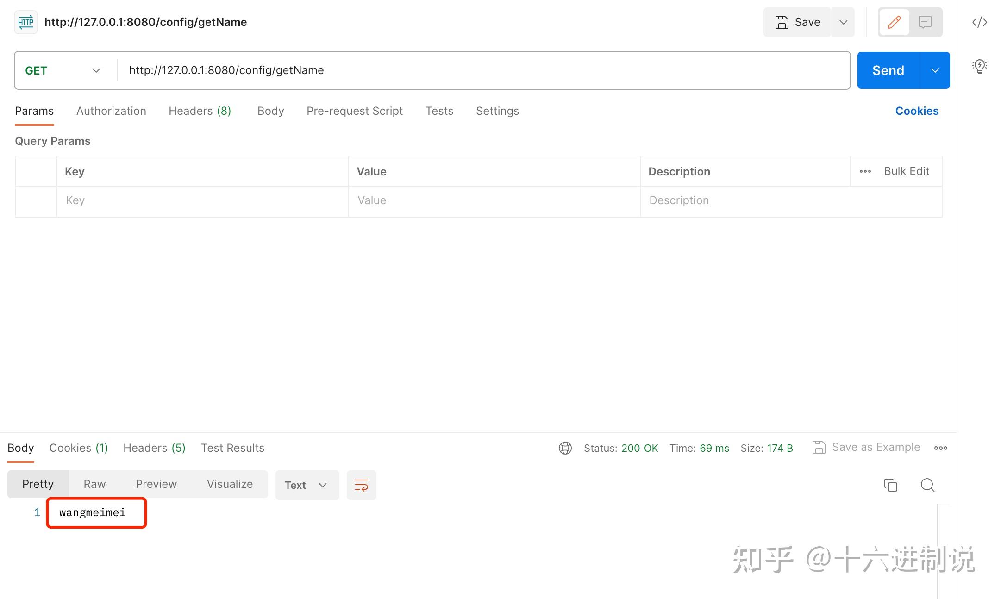Screen dimensions: 1001x599
Task: Open the Headers (5) response tab
Action: (x=154, y=448)
